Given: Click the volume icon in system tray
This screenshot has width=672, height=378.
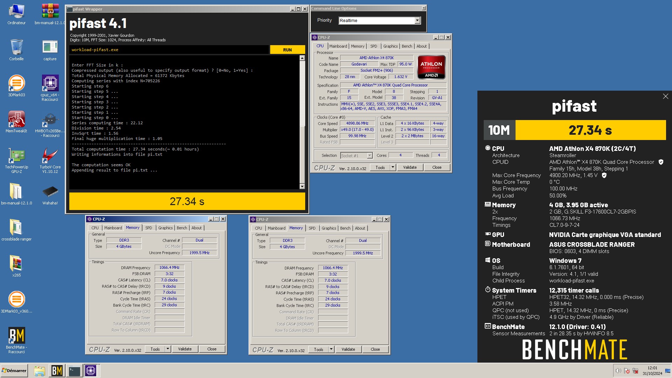Looking at the screenshot, I should tap(618, 371).
